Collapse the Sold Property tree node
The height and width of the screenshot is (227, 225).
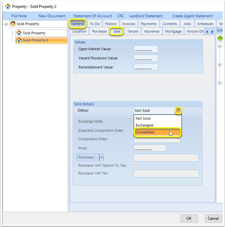[x=6, y=24]
